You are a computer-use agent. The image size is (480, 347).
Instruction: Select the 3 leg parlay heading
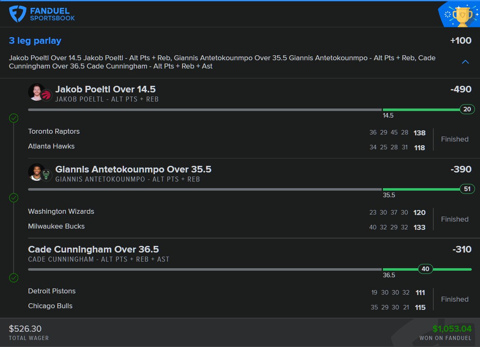pos(35,41)
